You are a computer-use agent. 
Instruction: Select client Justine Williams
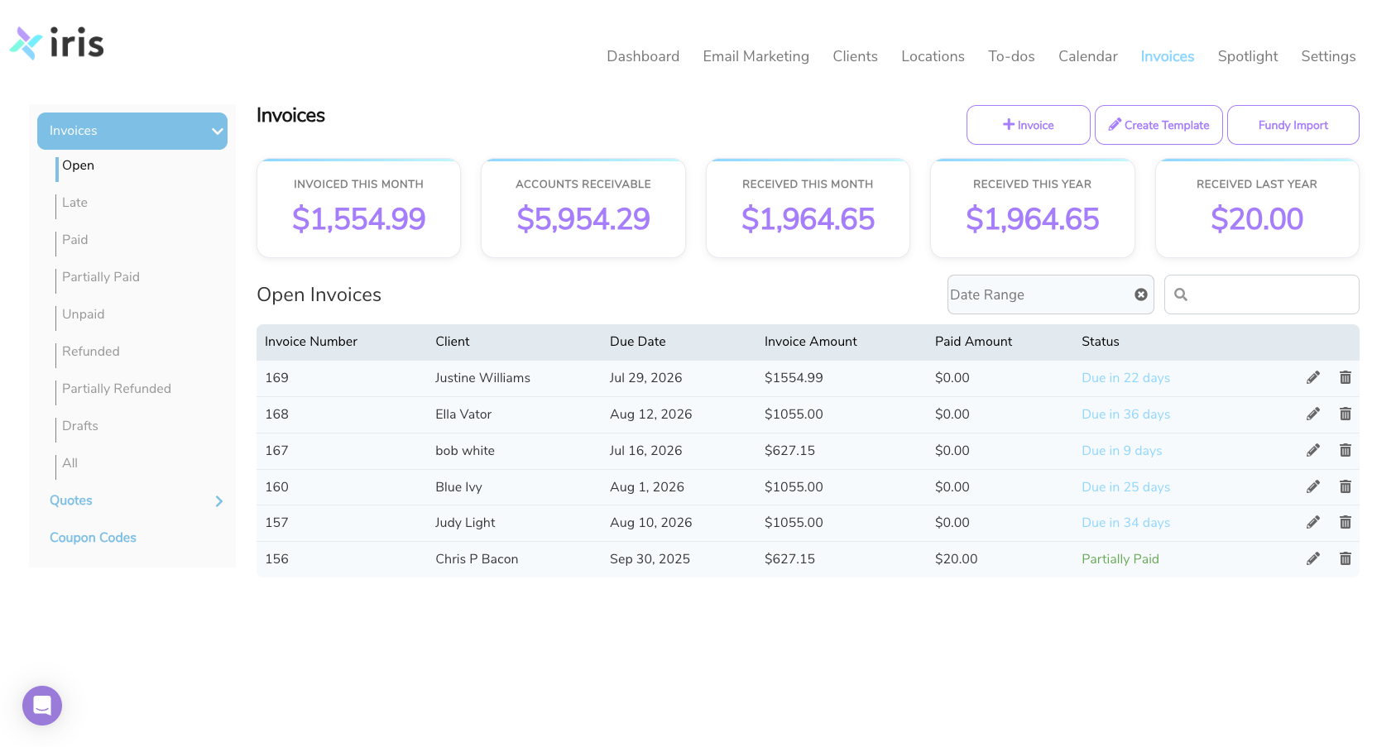pyautogui.click(x=483, y=378)
